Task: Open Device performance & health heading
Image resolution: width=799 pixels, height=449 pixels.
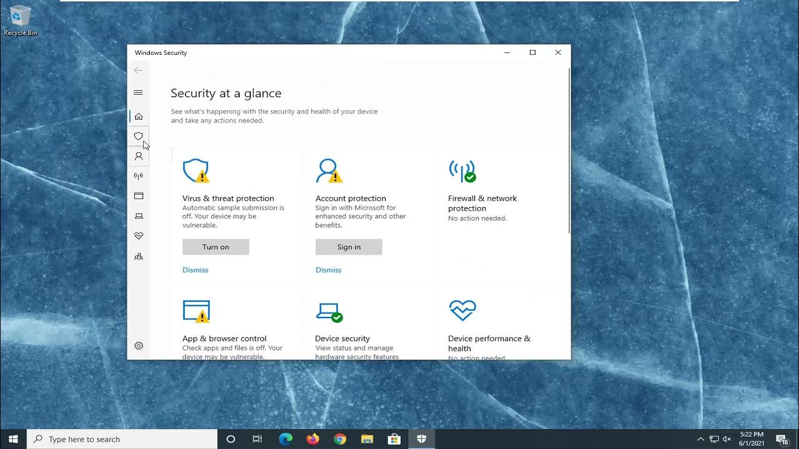Action: pos(489,344)
